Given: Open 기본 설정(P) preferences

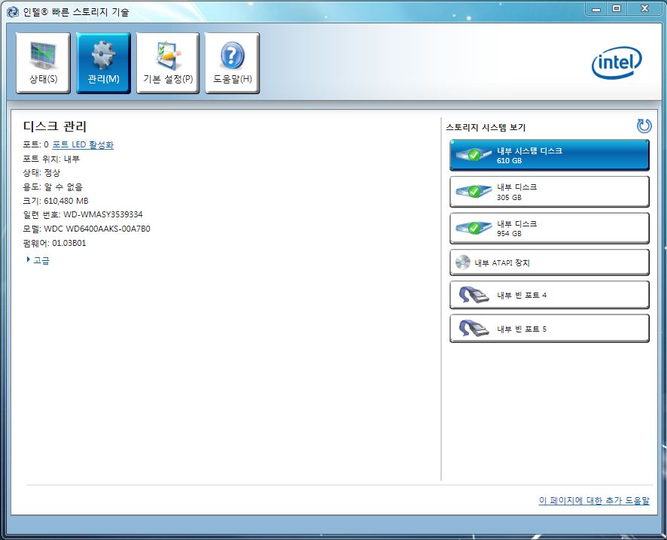Looking at the screenshot, I should coord(167,63).
